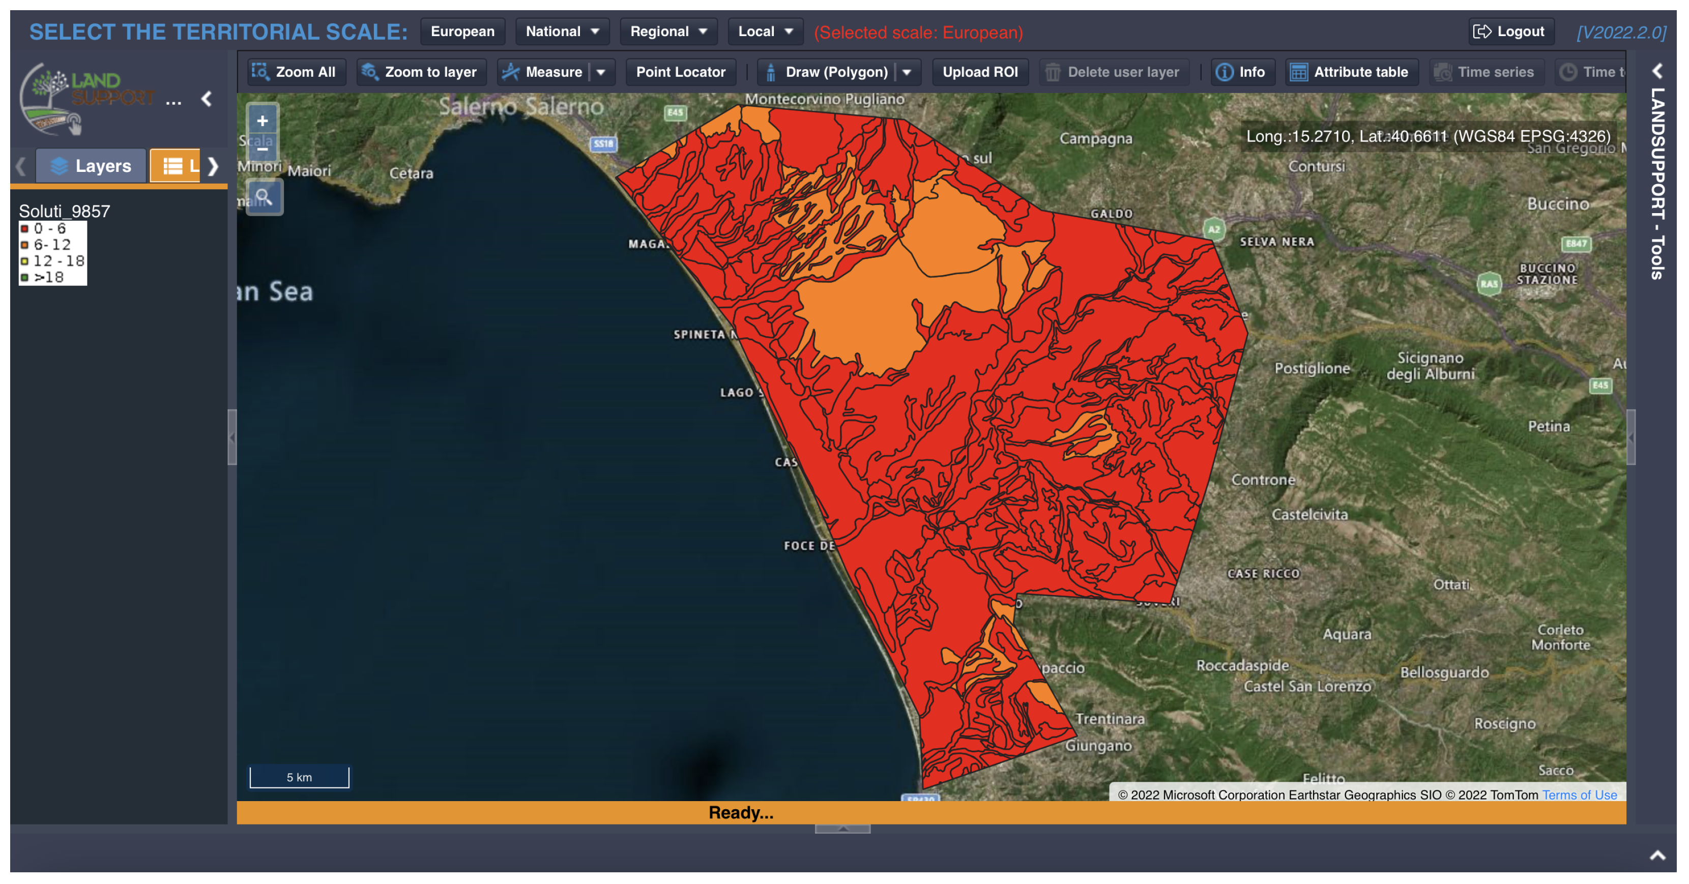Open the National scale dropdown
Screen dimensions: 1689x884
562,32
